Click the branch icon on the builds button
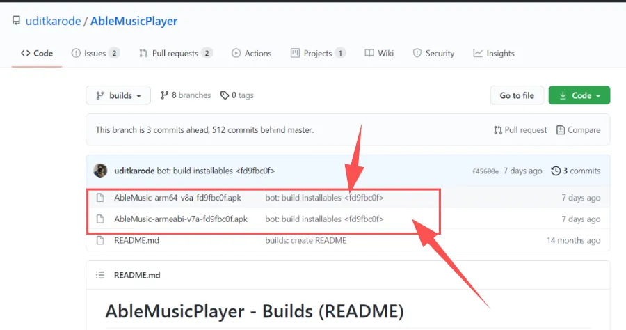The width and height of the screenshot is (626, 330). 100,95
